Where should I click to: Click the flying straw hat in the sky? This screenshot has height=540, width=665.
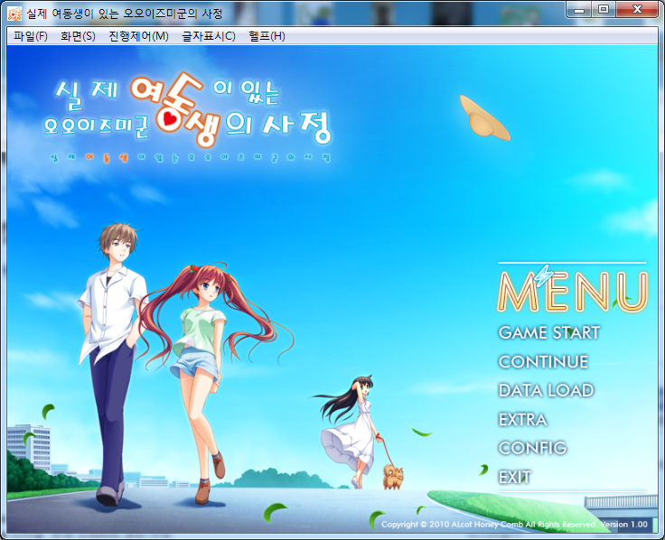pyautogui.click(x=484, y=118)
